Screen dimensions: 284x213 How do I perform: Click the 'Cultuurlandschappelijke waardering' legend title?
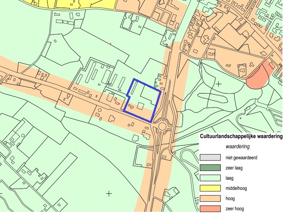[241, 137]
